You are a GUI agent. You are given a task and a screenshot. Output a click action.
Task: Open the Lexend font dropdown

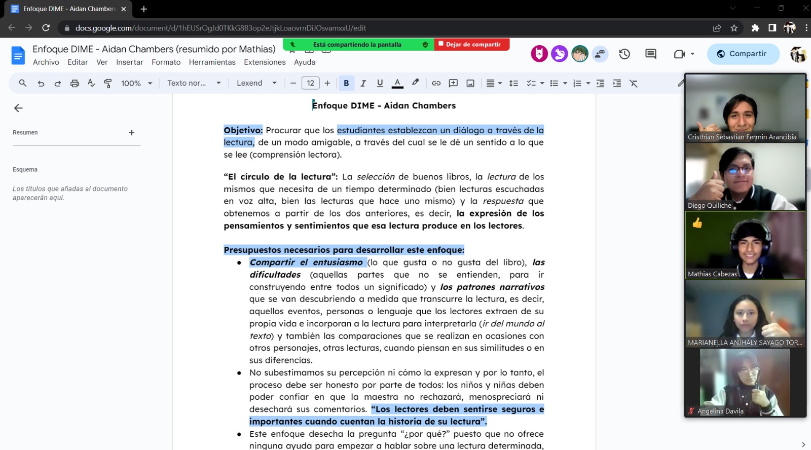point(256,84)
